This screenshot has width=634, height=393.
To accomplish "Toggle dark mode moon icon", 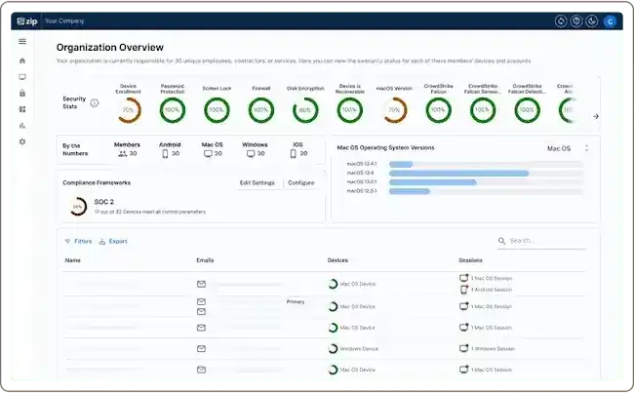I will pyautogui.click(x=591, y=21).
